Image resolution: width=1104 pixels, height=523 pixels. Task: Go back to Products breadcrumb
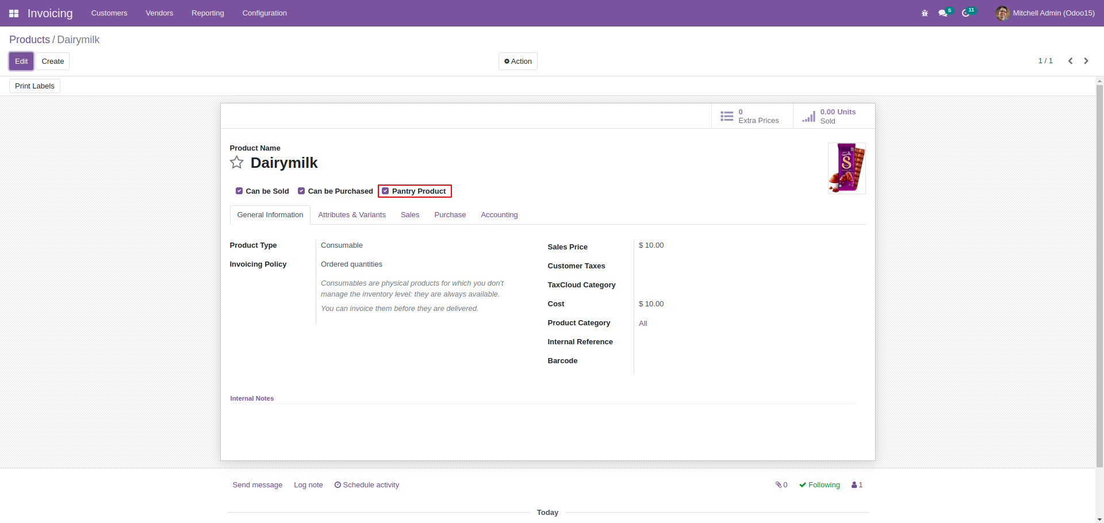click(29, 40)
